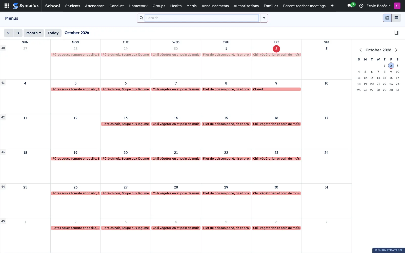Switch to list view
The image size is (405, 253).
coord(396,18)
